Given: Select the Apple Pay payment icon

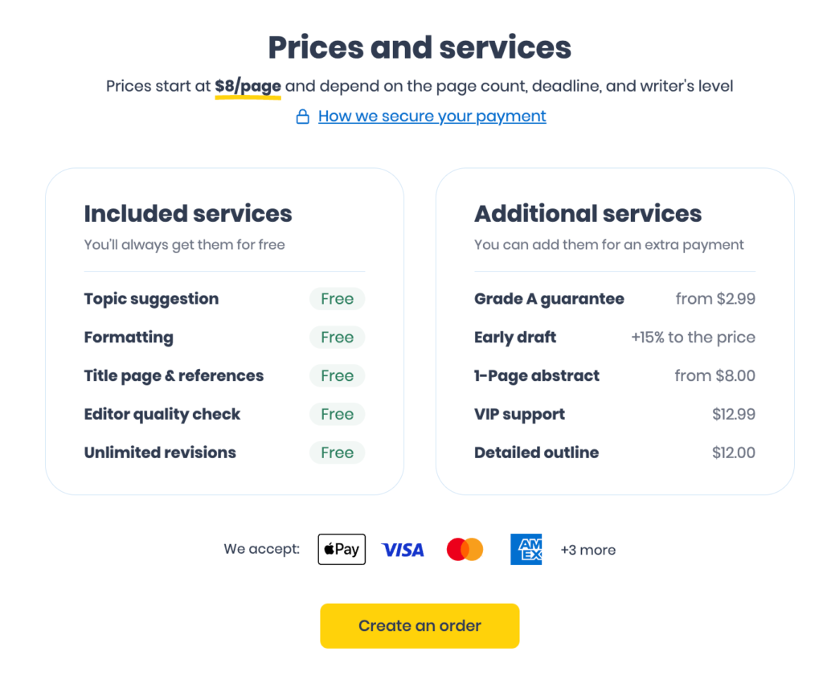Looking at the screenshot, I should coord(342,549).
